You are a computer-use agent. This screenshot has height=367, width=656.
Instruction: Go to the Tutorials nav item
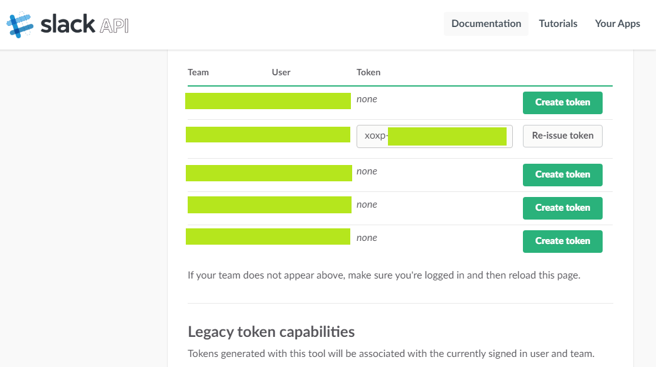point(558,24)
